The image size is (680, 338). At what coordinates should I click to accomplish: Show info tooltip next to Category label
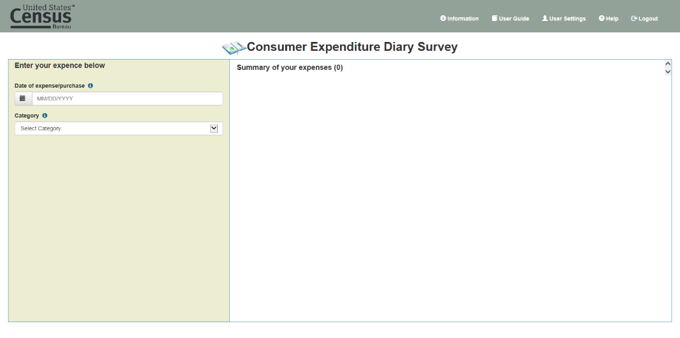point(45,116)
